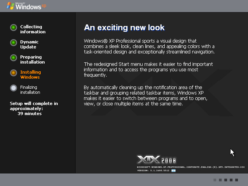
Task: Click the 39 minutes setup time estimate
Action: (x=29, y=114)
